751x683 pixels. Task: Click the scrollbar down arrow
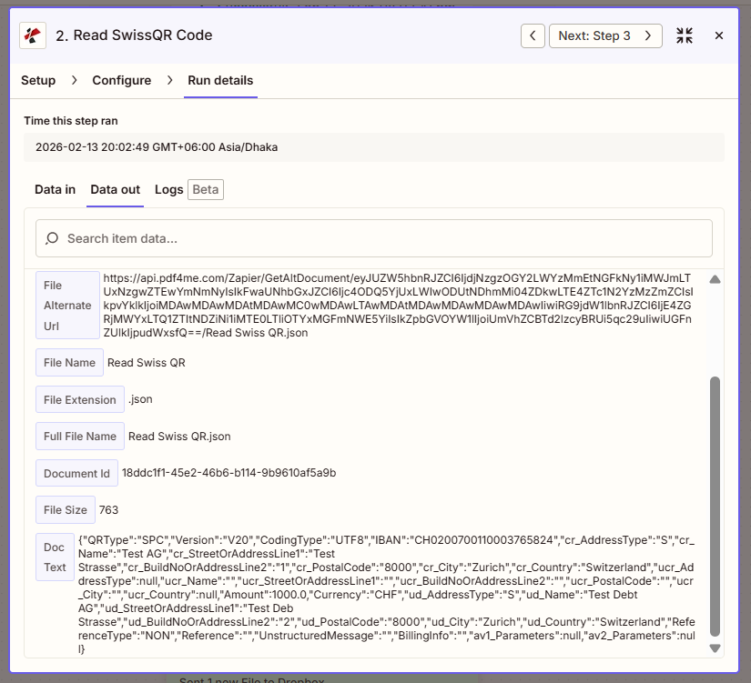click(x=715, y=648)
